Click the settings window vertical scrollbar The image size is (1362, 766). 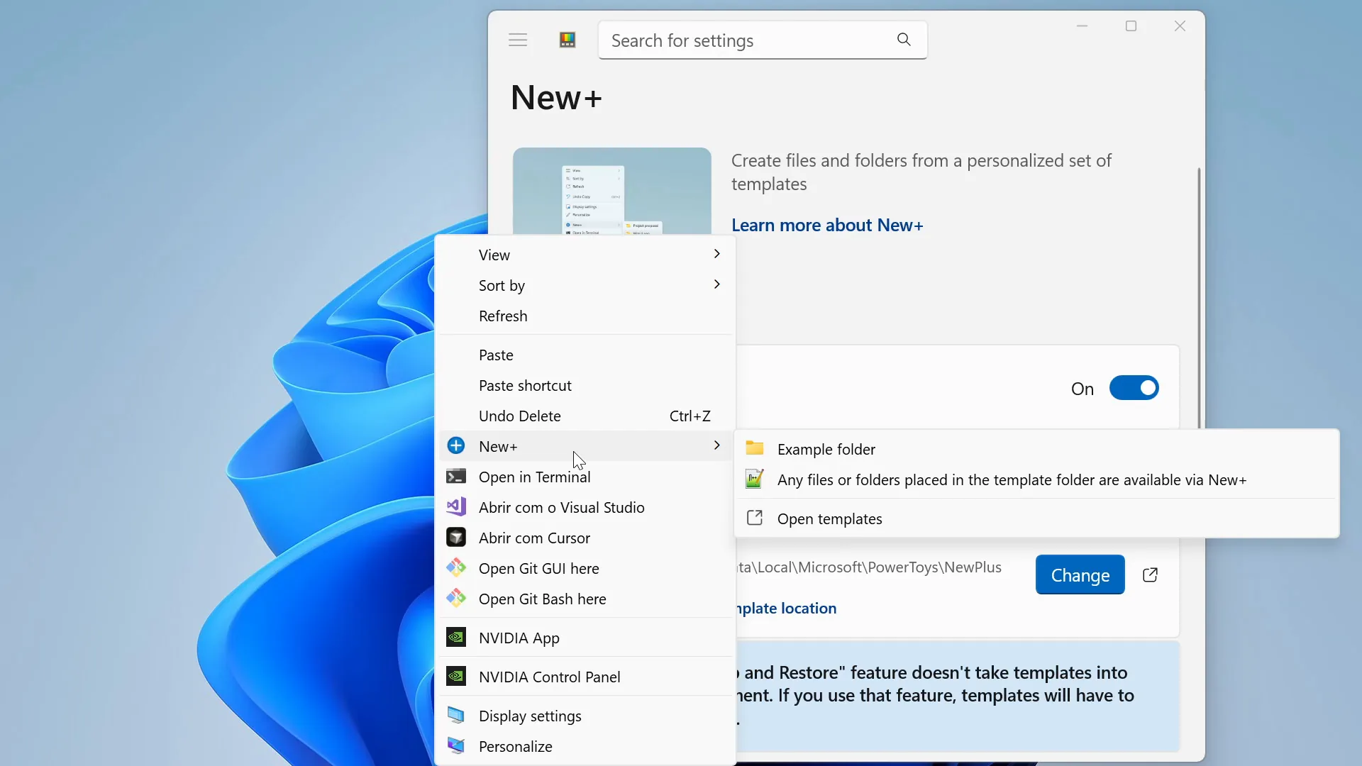1199,298
